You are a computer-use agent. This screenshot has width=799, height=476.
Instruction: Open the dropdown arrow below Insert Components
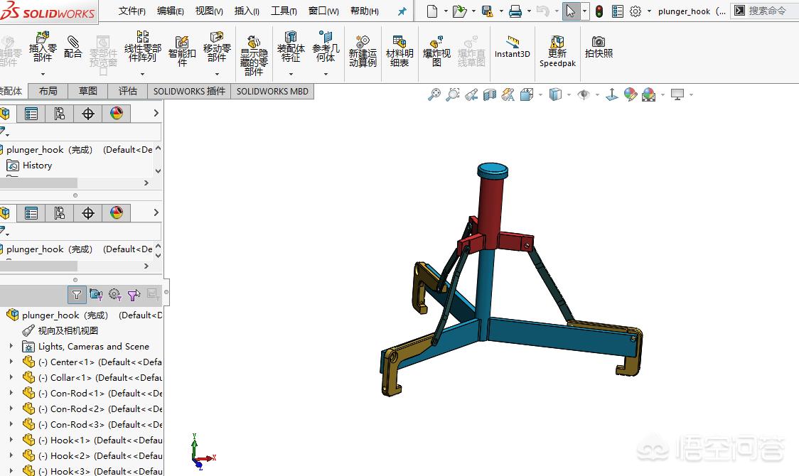click(x=43, y=75)
